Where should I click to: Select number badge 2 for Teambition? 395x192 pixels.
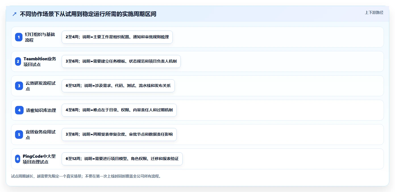coord(18,61)
